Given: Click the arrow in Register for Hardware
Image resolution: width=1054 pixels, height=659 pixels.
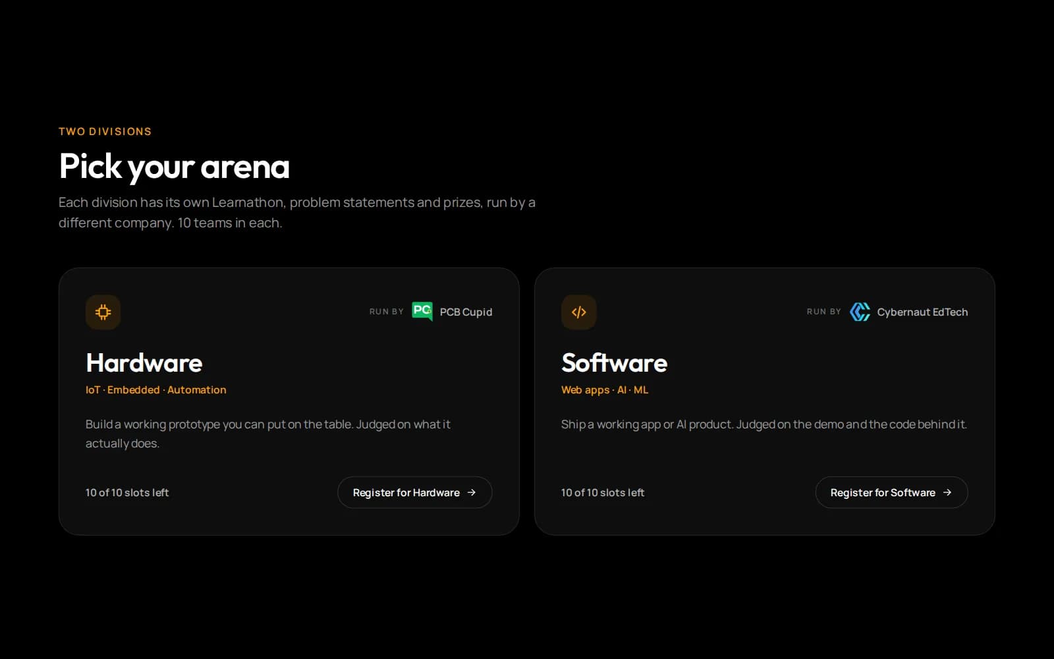Looking at the screenshot, I should [x=471, y=492].
